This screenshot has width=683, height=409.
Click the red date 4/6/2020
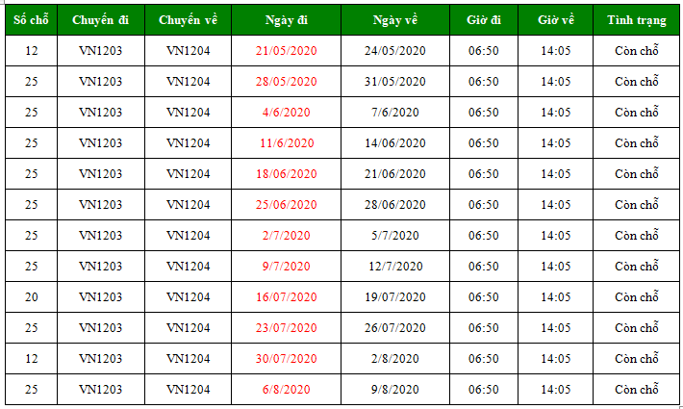tap(286, 113)
